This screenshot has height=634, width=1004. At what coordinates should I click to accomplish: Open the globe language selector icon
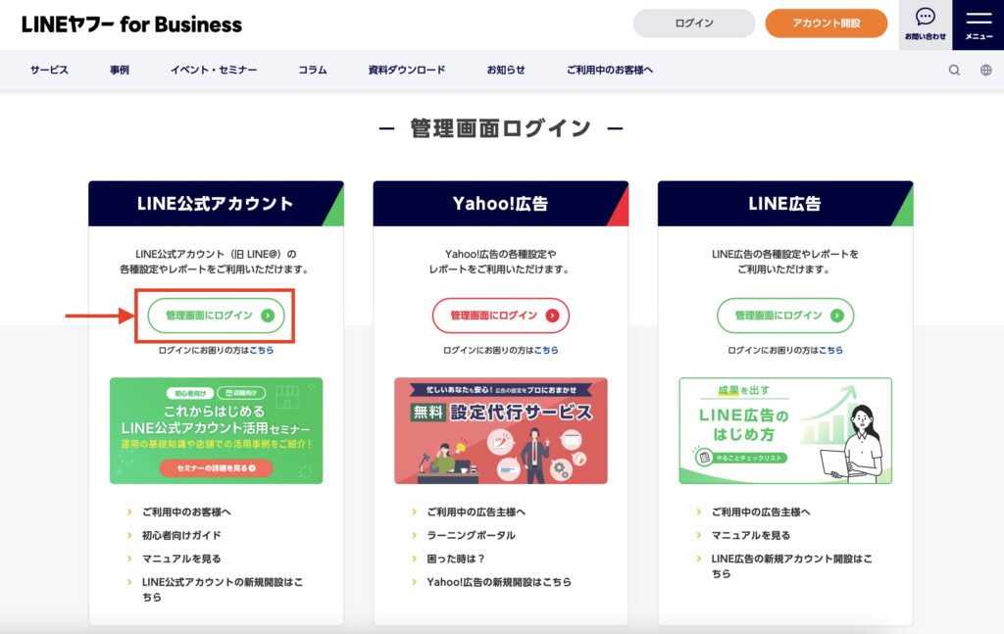pos(985,71)
